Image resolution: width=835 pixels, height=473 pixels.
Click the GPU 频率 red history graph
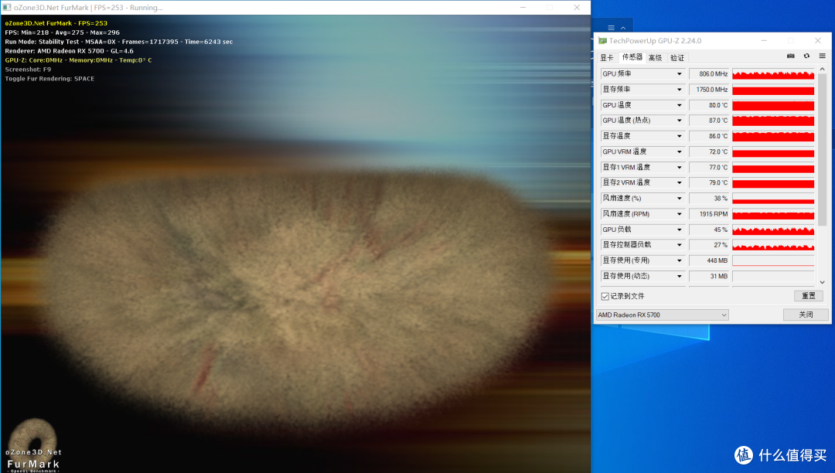pos(773,74)
